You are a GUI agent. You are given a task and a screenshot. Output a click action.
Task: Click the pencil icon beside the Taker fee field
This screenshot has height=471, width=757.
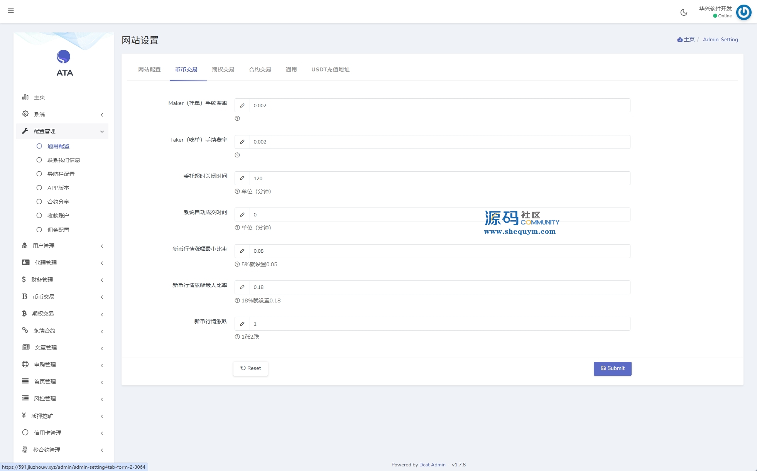pyautogui.click(x=242, y=142)
